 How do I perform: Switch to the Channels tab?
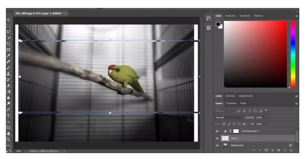tap(231, 103)
